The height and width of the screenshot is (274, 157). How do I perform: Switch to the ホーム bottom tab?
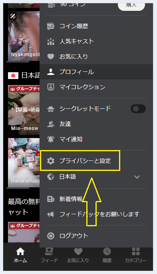20,255
